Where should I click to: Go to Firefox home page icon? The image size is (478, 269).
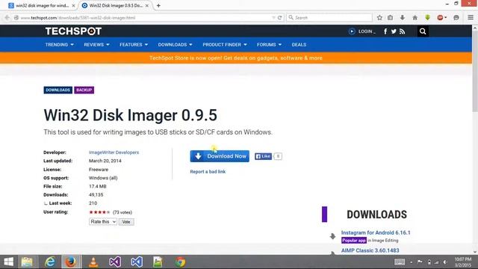click(x=415, y=18)
